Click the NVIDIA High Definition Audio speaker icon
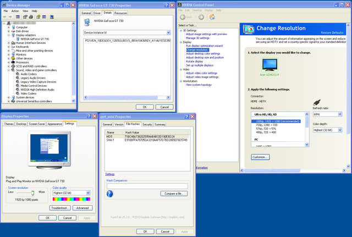This screenshot has width=352, height=237. tap(18, 90)
